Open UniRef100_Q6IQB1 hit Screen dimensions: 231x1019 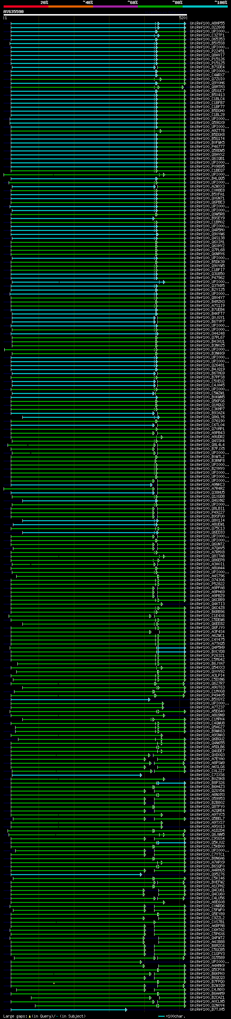pos(207,159)
